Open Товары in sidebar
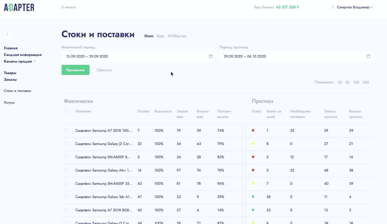Viewport: 387px width, 224px height. pyautogui.click(x=10, y=73)
